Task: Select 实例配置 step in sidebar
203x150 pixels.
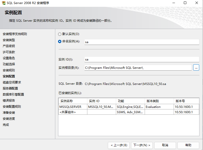Action: point(9,76)
